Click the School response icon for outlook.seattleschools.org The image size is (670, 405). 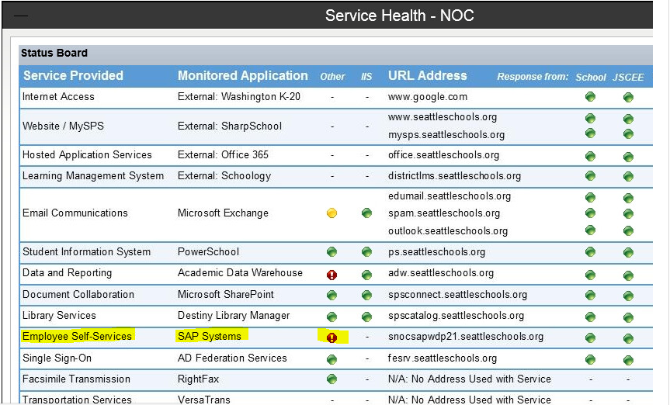(591, 230)
